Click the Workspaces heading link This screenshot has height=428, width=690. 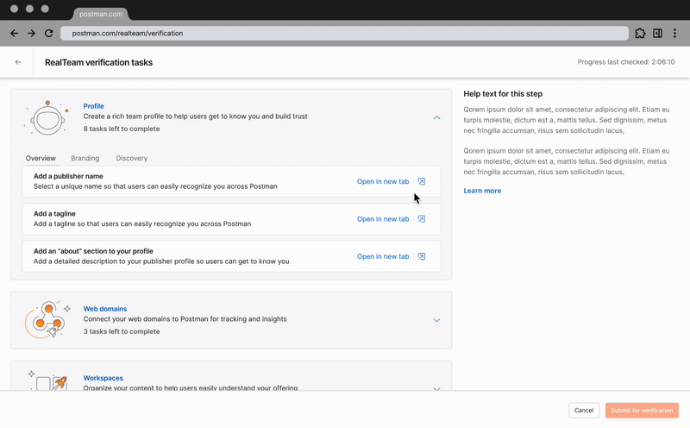(103, 378)
